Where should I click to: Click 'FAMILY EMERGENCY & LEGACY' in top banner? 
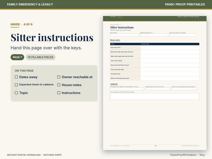tap(30, 5)
